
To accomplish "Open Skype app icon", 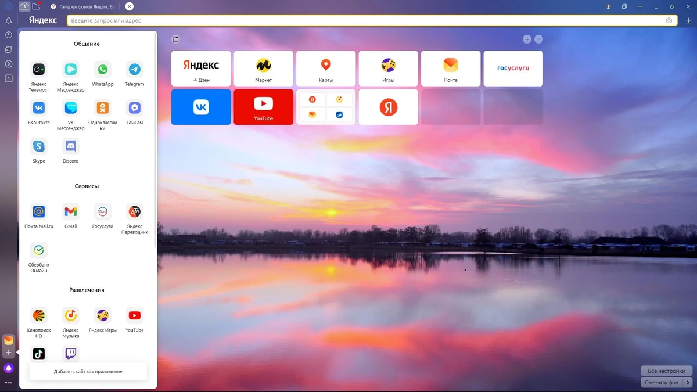I will tap(39, 146).
